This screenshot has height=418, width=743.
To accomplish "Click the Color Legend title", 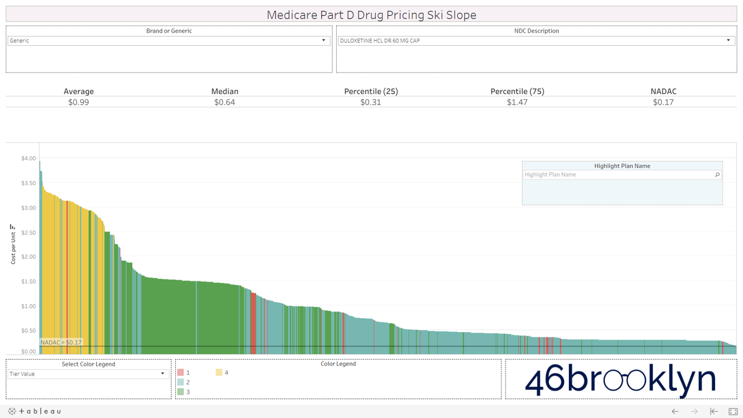I will pos(338,364).
